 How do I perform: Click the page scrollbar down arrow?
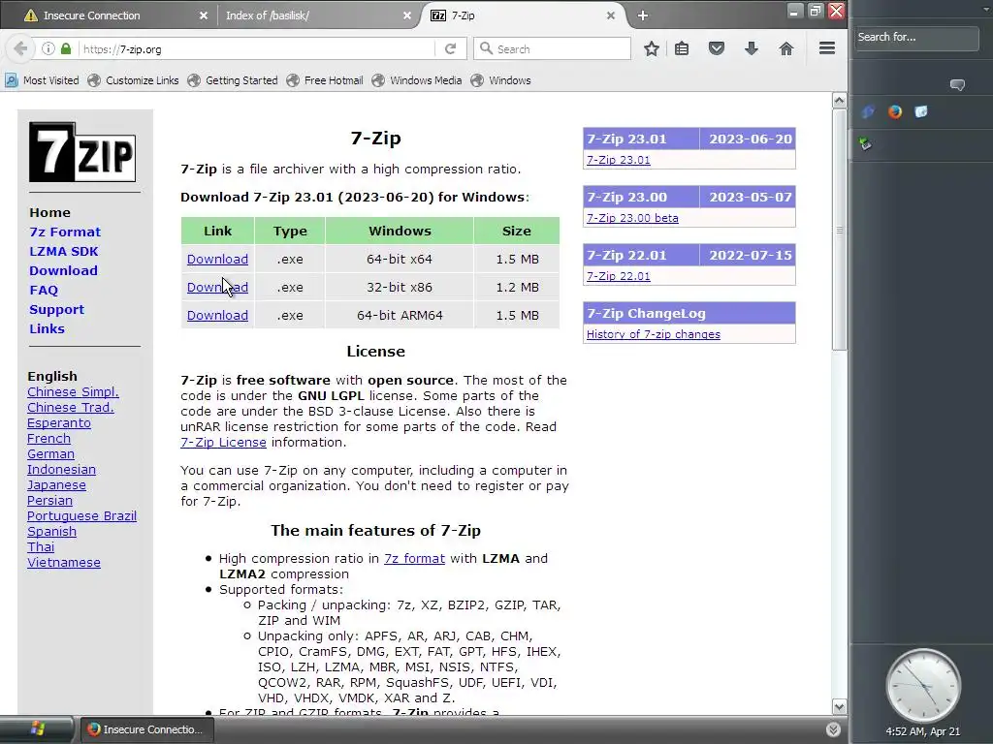(839, 706)
